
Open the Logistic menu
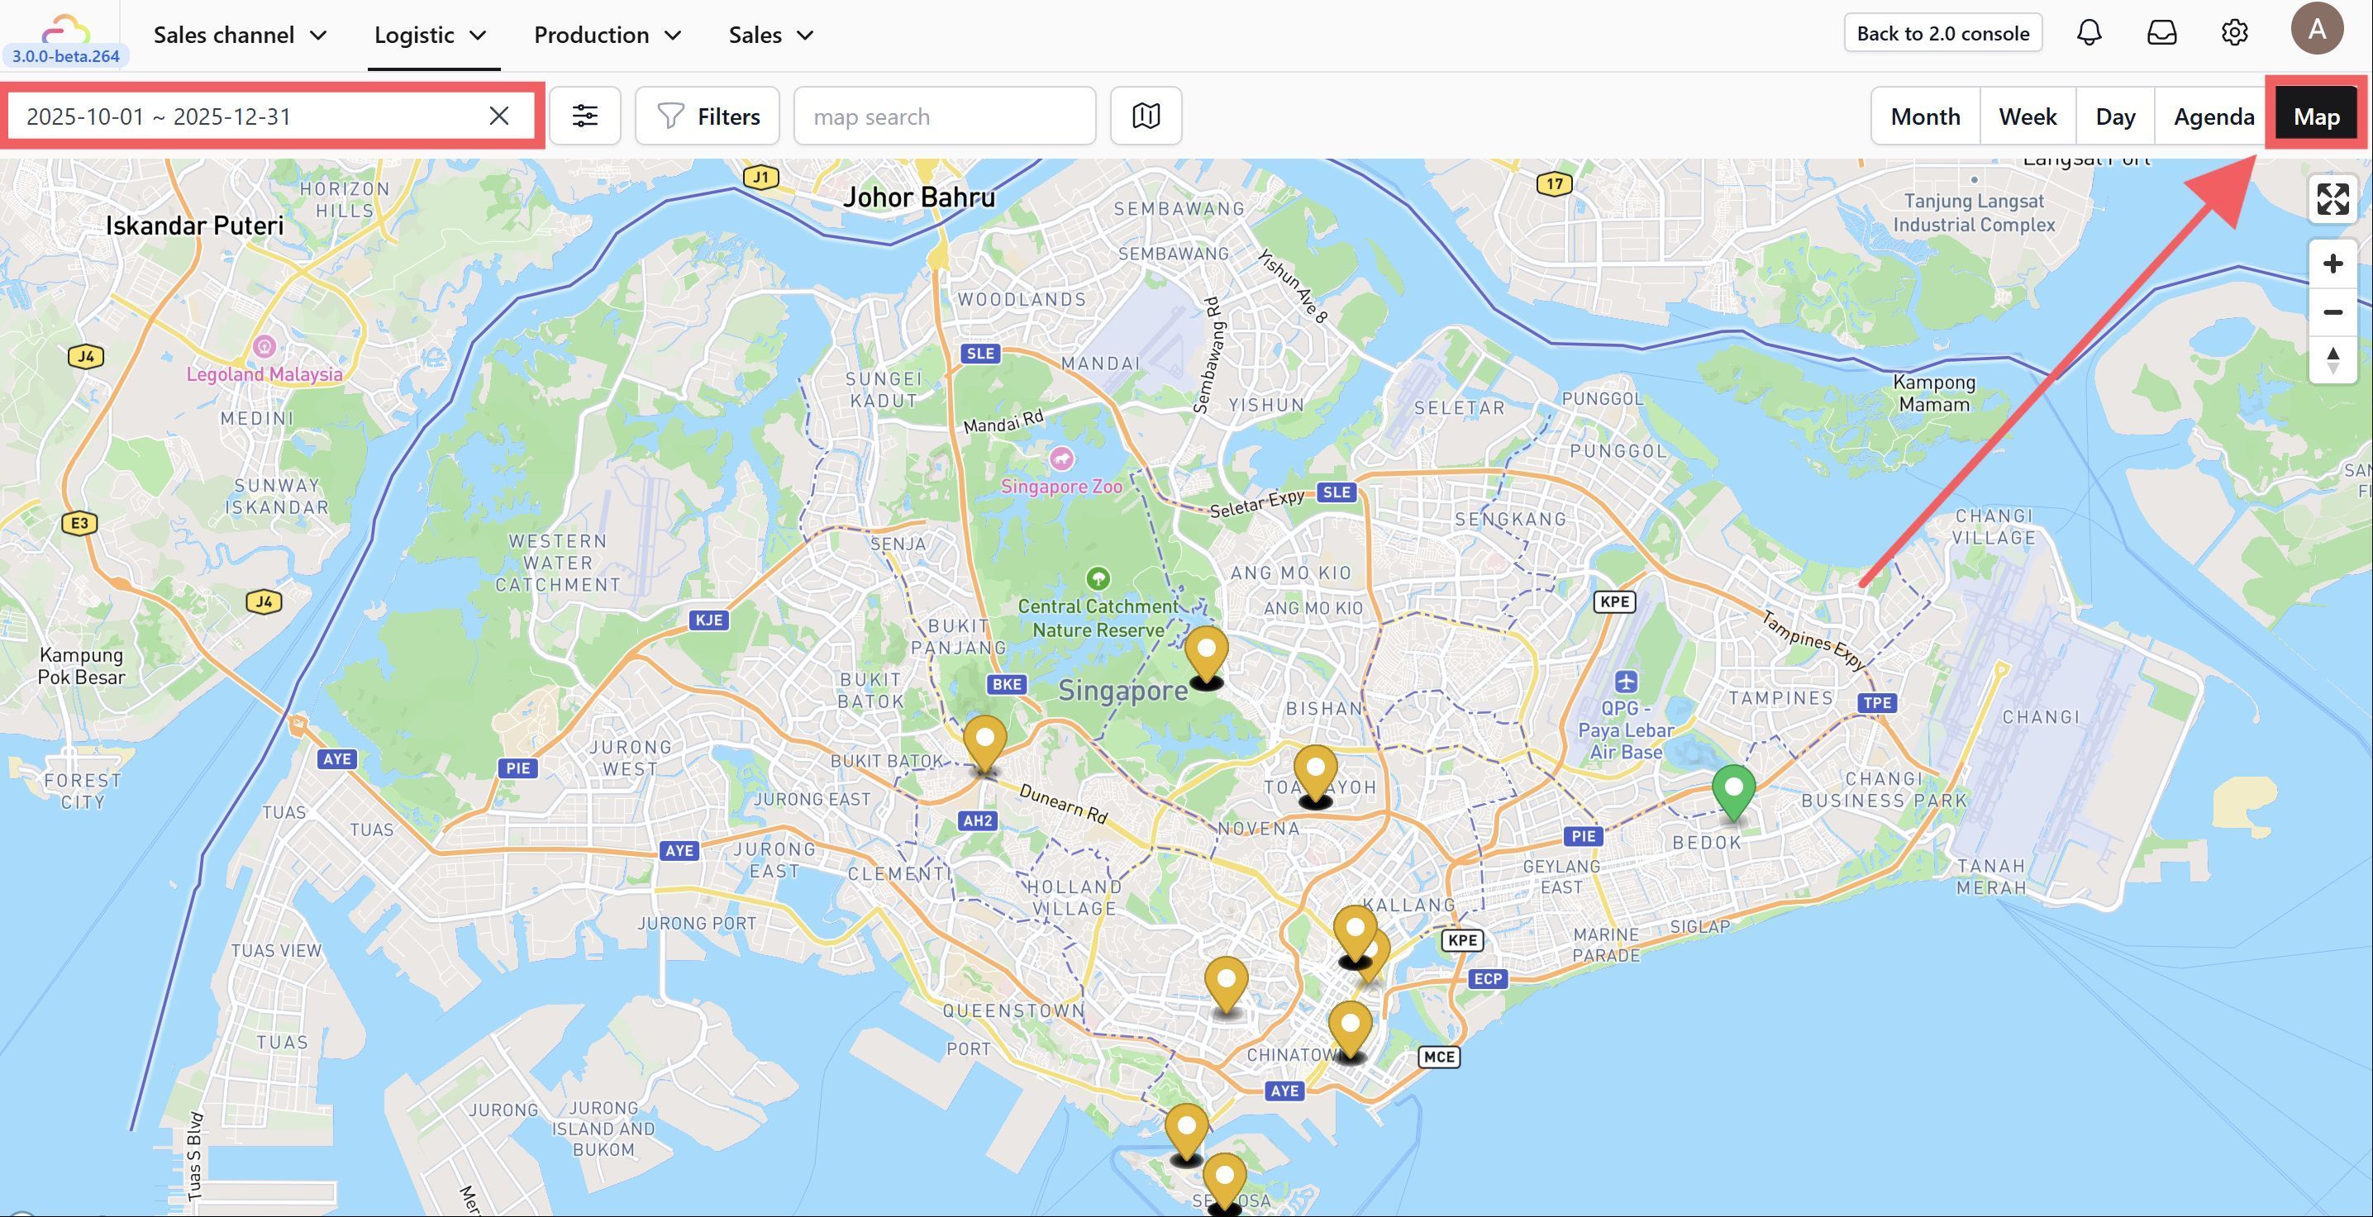(x=430, y=35)
